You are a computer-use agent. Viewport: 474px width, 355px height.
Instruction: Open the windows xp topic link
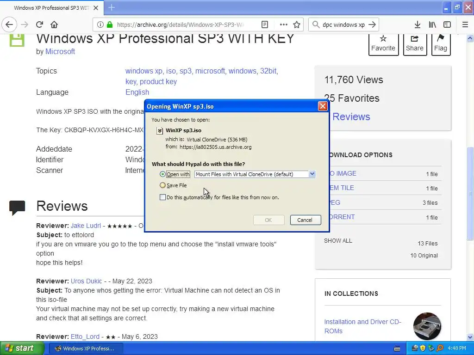click(144, 71)
